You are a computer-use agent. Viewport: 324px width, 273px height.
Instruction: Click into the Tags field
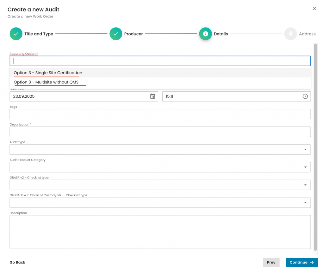coord(160,114)
